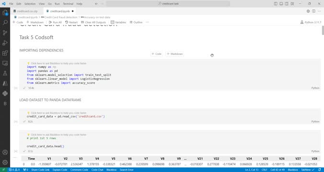Image resolution: width=324 pixels, height=172 pixels.
Task: Open the Run and Debug view
Action: pos(5,43)
